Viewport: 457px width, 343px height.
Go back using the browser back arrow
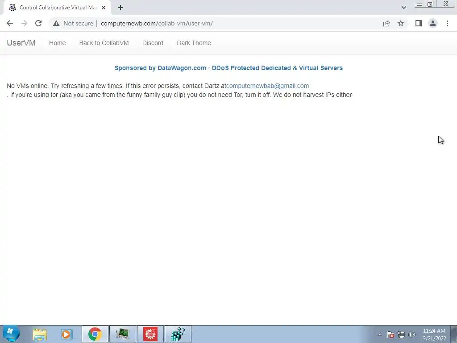10,23
